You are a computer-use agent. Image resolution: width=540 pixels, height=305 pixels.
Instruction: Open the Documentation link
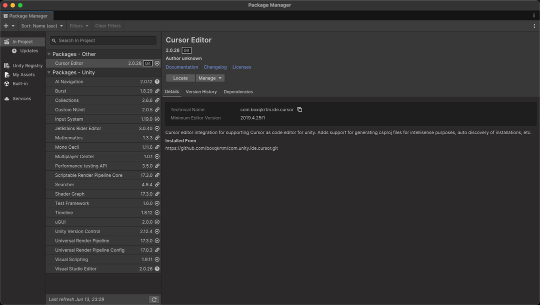pos(182,67)
